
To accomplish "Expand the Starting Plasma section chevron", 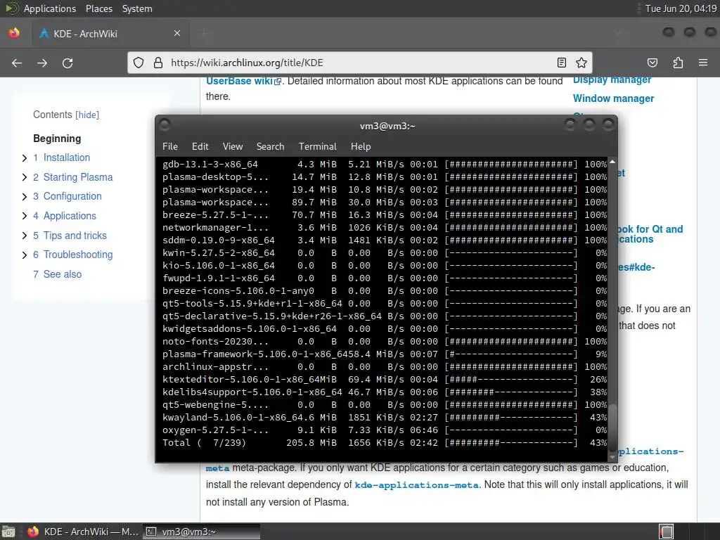I will [25, 177].
